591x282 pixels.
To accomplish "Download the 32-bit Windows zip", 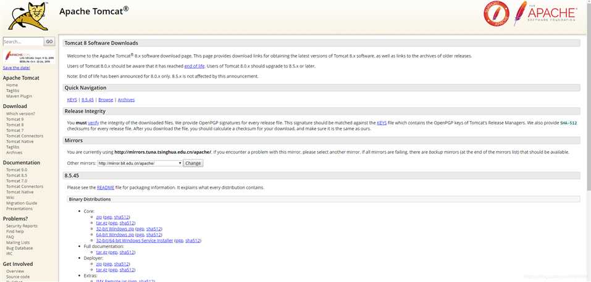I will tap(115, 229).
